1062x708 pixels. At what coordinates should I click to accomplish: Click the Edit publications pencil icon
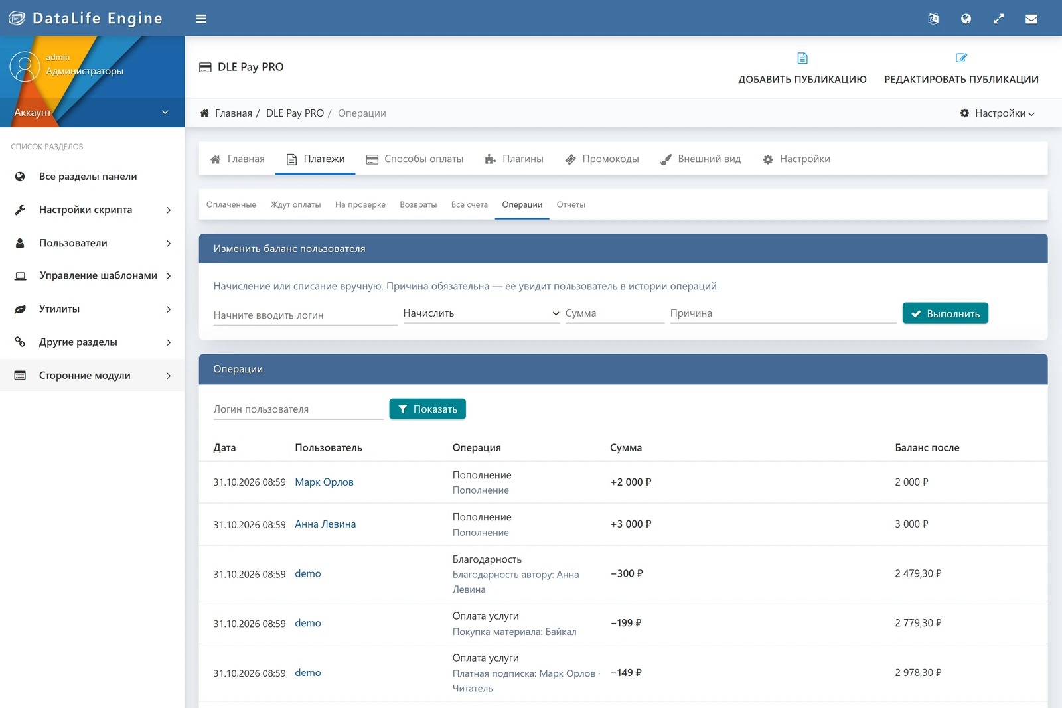(961, 58)
